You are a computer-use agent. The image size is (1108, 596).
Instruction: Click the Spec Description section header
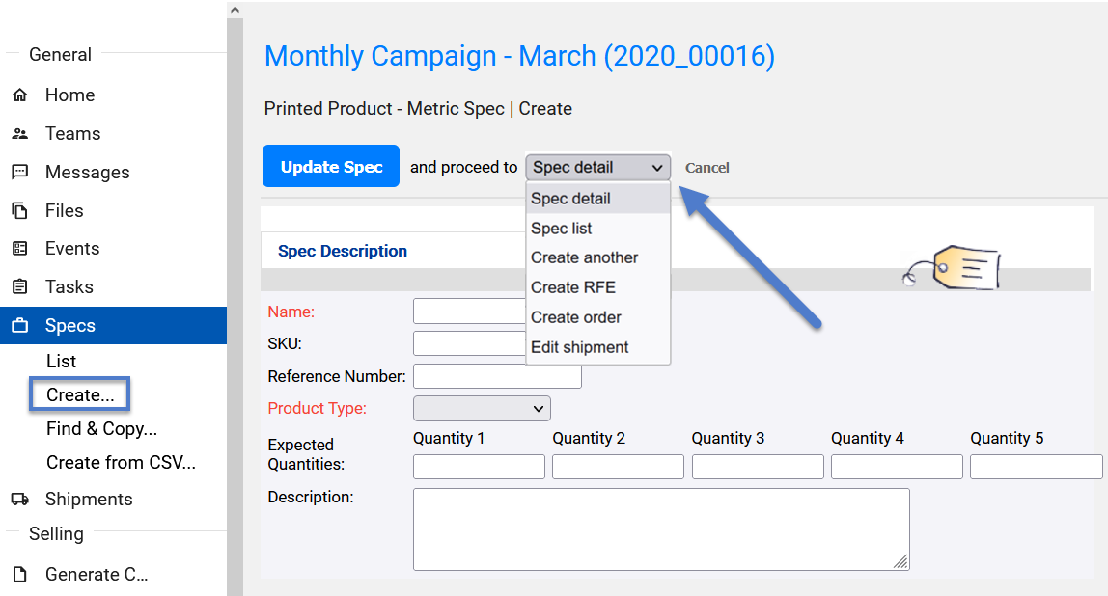(342, 252)
